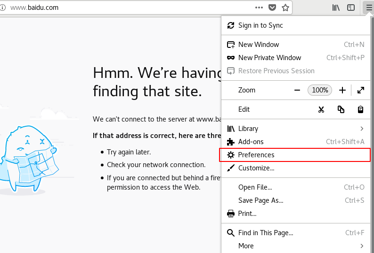Show site information icon in address bar
374x253 pixels.
point(3,8)
